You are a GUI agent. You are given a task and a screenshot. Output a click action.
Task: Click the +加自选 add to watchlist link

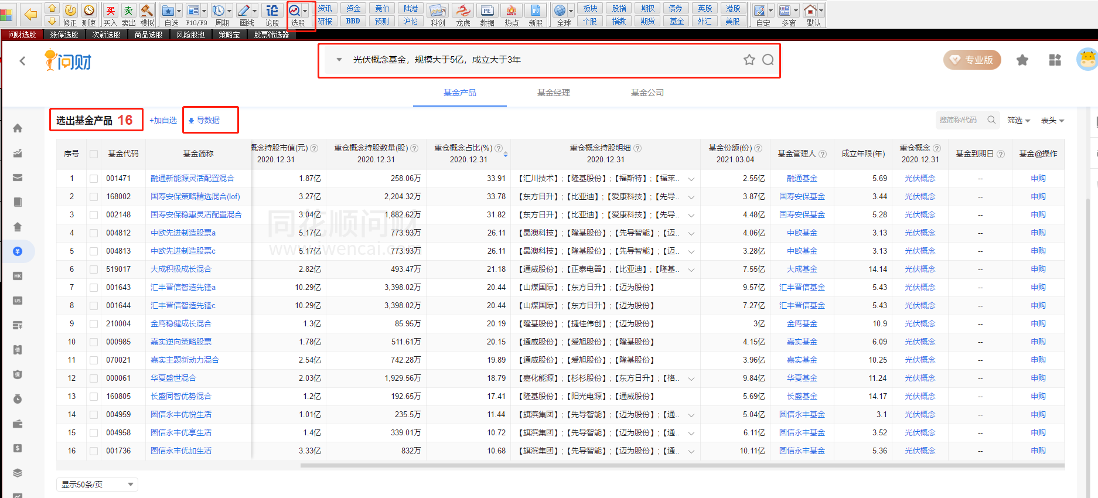tap(163, 120)
